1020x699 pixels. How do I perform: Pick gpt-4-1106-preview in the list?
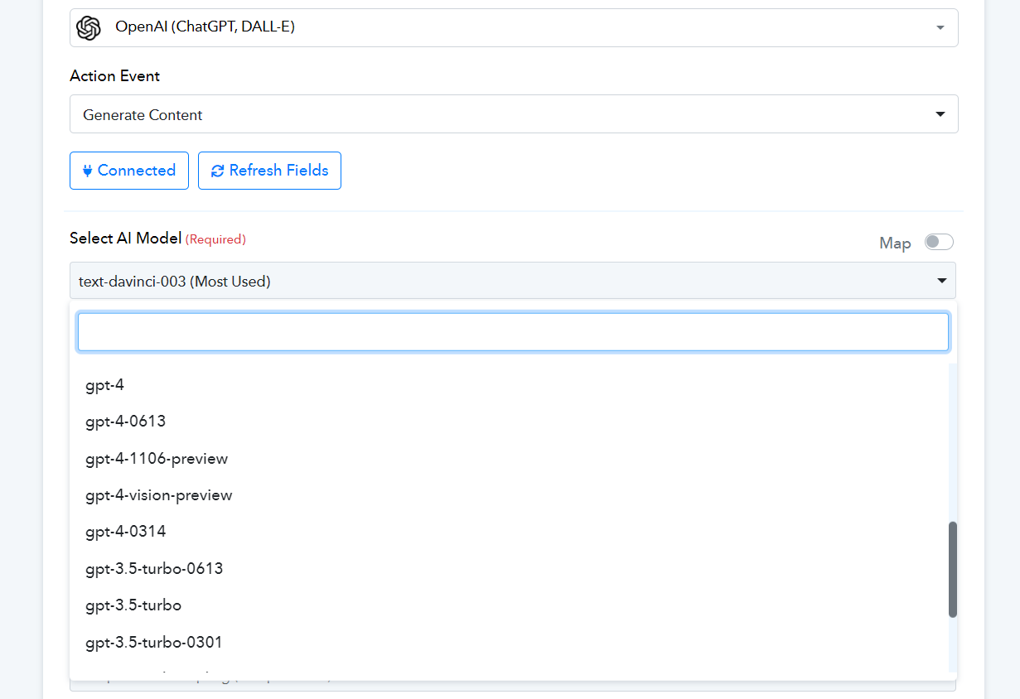click(x=509, y=459)
